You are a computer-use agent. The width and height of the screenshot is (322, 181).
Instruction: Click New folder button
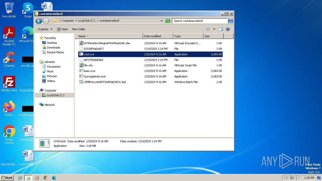pyautogui.click(x=79, y=29)
